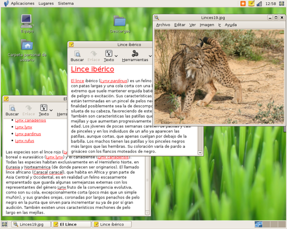Screen dimensions: 287x229
Task: Follow the El lince link in note
Action: [77, 81]
